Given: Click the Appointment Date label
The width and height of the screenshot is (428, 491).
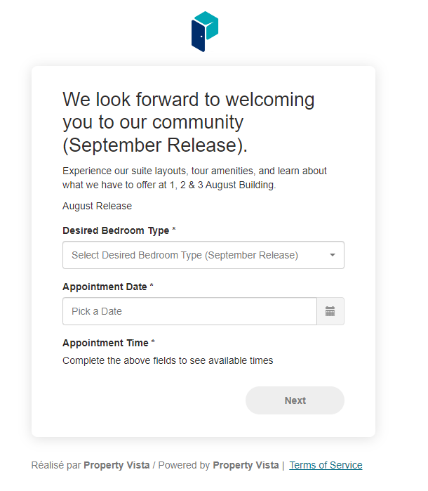Looking at the screenshot, I should (105, 287).
